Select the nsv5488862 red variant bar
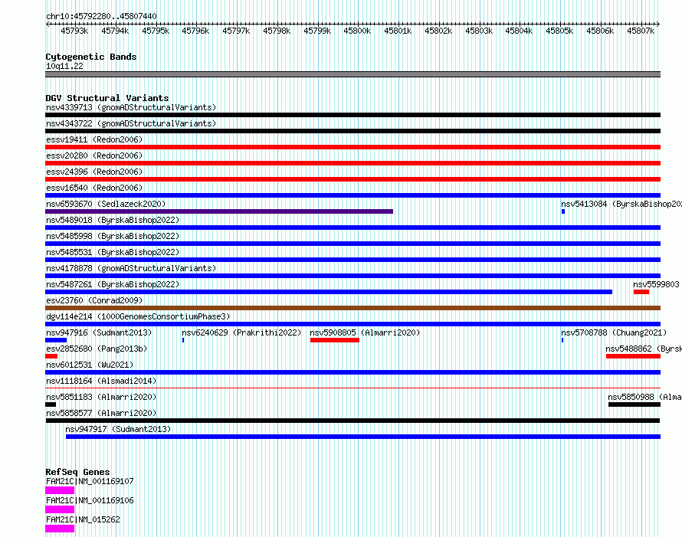Image resolution: width=682 pixels, height=537 pixels. (633, 356)
